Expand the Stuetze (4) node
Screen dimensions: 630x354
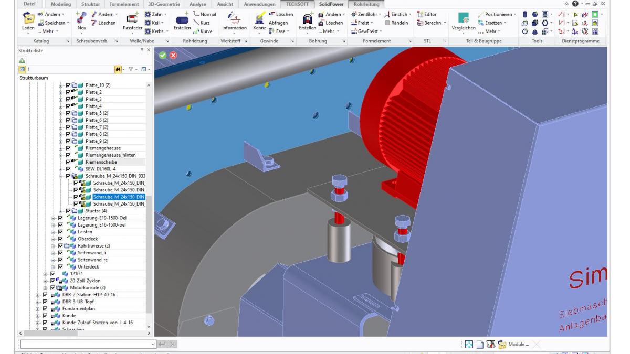[61, 211]
